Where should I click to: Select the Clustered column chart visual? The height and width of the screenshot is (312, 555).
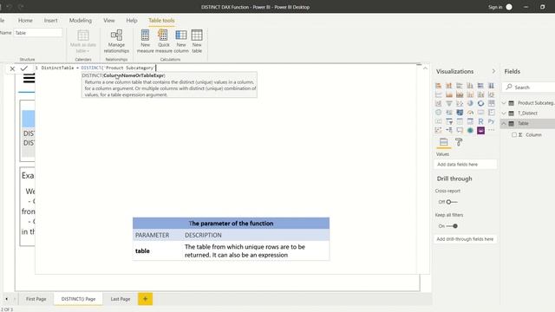470,86
